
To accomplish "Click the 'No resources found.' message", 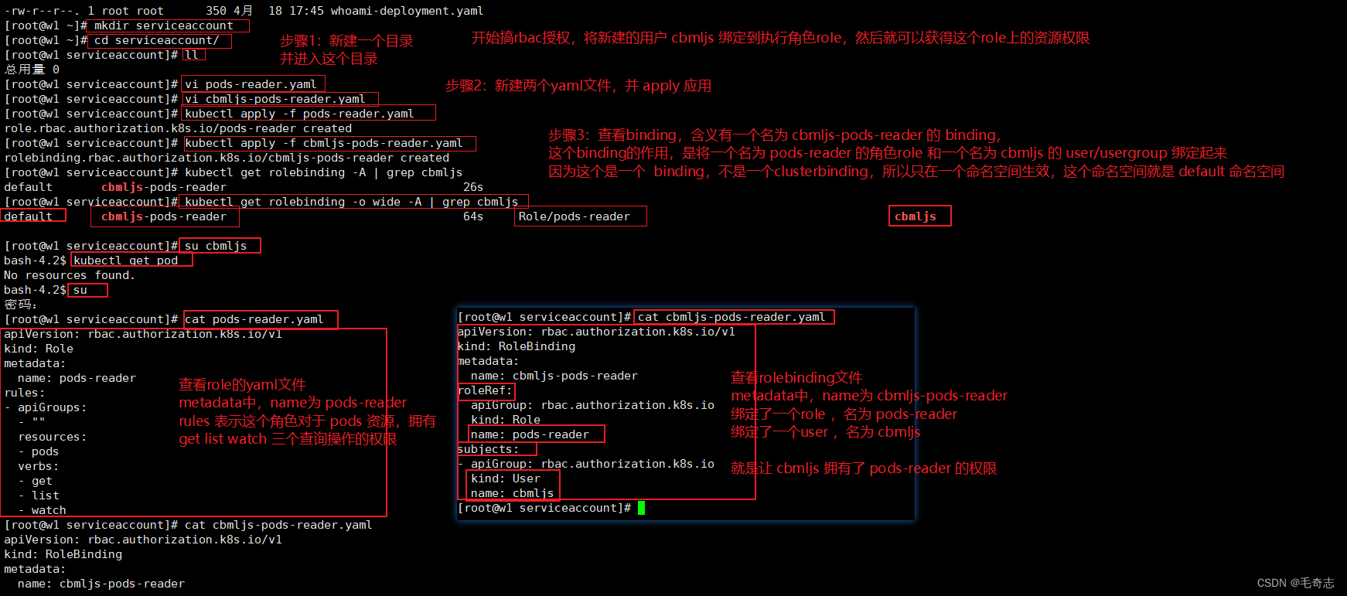I will (x=70, y=275).
